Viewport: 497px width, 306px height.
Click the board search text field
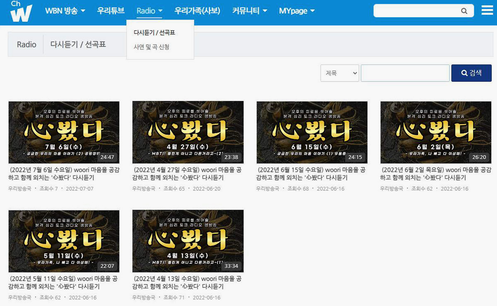405,73
